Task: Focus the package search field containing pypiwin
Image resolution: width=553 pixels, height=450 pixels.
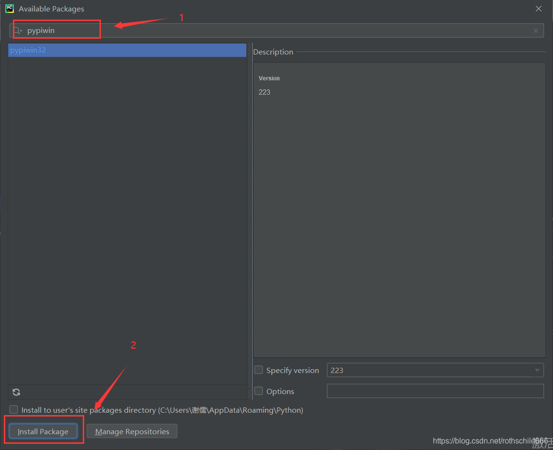Action: coord(276,31)
